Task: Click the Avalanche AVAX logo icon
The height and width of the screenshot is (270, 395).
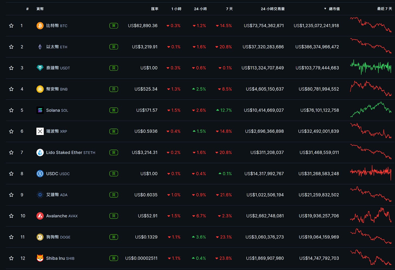Action: click(40, 216)
